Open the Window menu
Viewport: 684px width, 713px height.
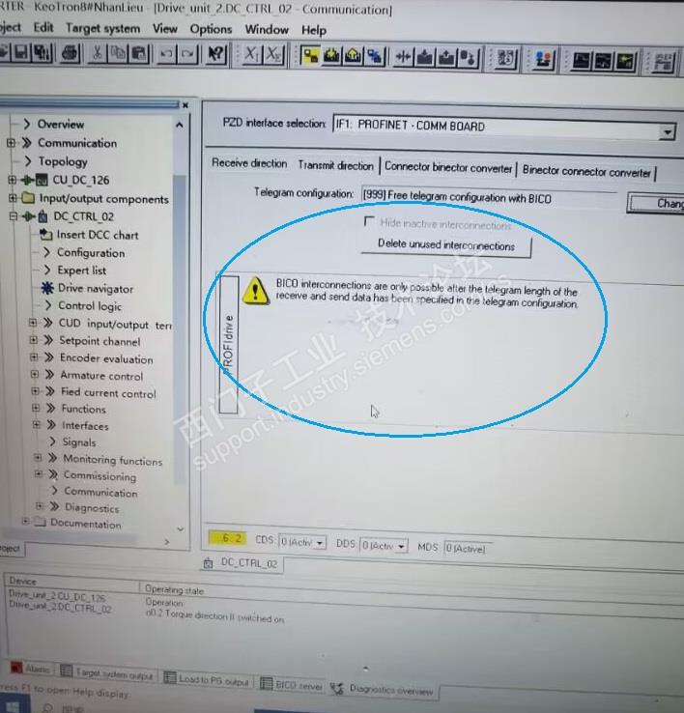coord(267,30)
